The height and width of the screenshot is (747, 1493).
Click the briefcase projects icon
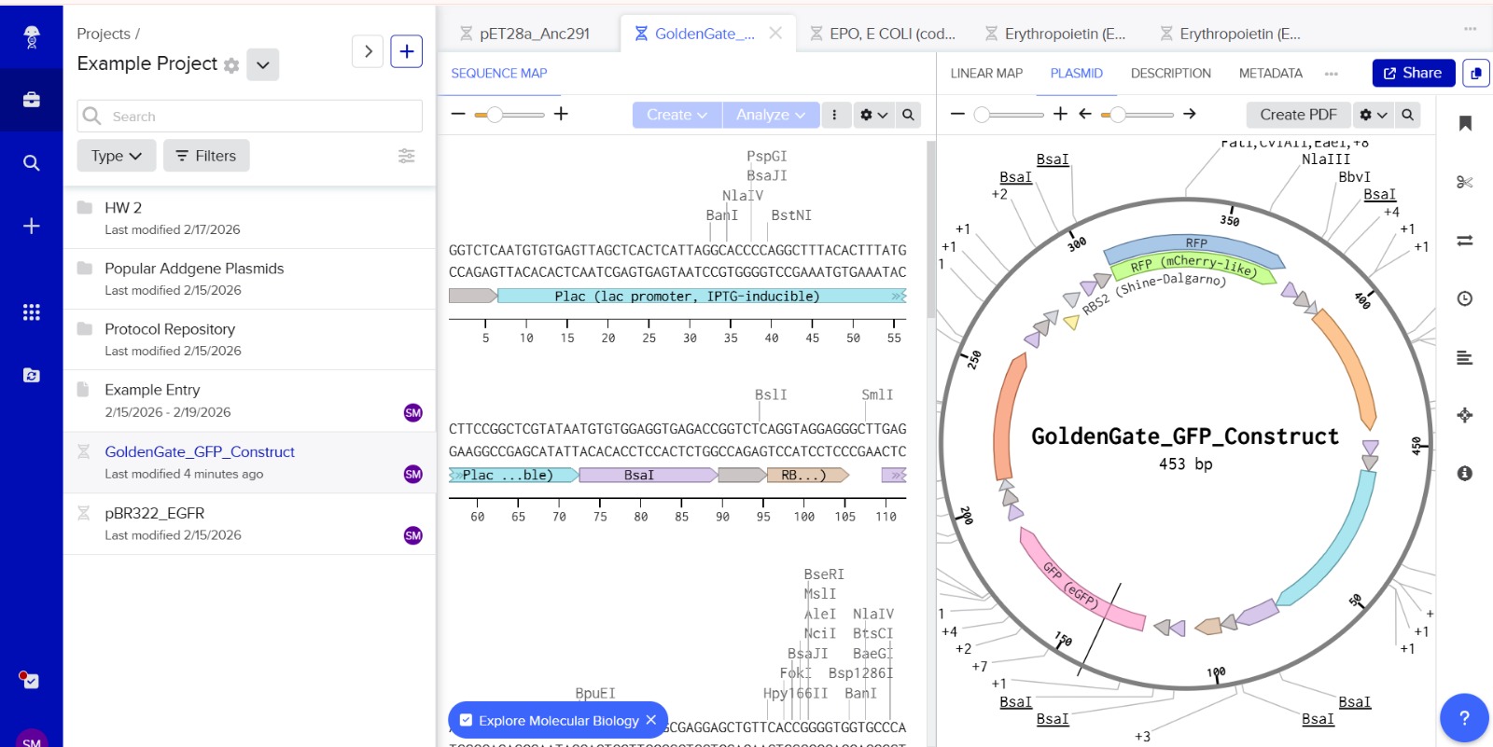[32, 100]
